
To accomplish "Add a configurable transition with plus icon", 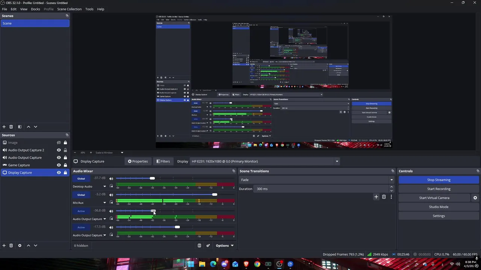I will (376, 197).
